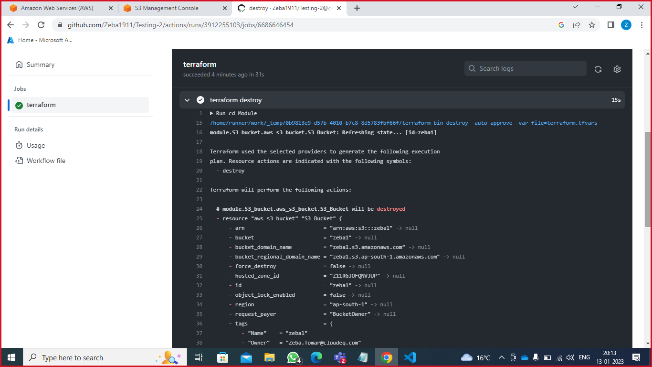This screenshot has width=652, height=367.
Task: Open Usage run details
Action: [36, 145]
